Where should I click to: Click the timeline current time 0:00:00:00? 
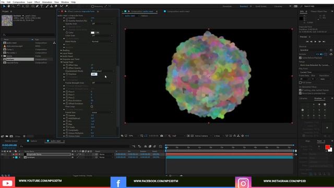tap(9, 145)
